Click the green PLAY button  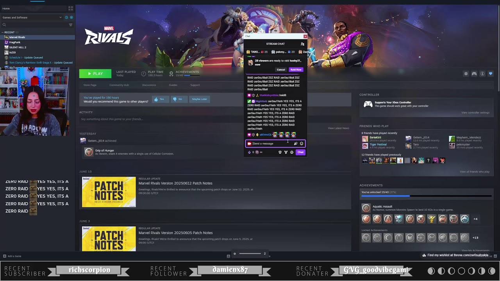click(x=95, y=73)
